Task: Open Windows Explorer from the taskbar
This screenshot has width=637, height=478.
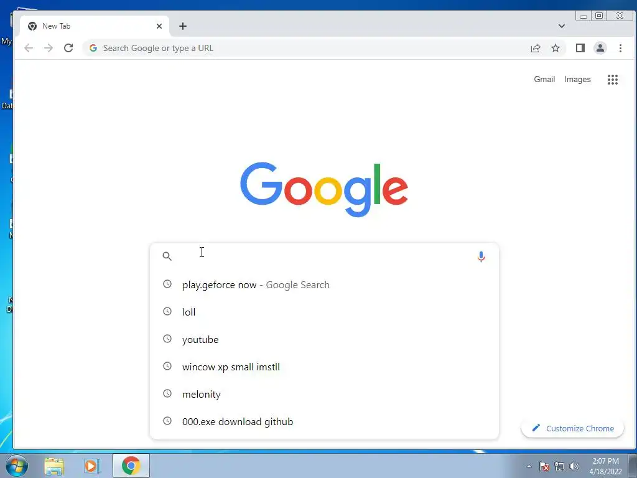Action: point(54,466)
